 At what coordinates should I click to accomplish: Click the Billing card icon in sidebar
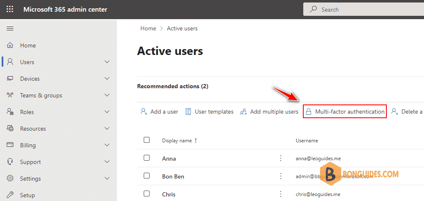pyautogui.click(x=10, y=145)
